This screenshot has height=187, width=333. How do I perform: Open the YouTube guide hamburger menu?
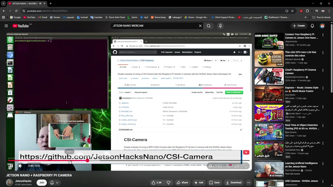[x=6, y=26]
